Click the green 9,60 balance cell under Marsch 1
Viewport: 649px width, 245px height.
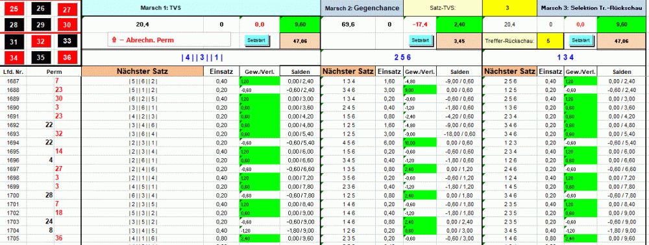coord(300,25)
